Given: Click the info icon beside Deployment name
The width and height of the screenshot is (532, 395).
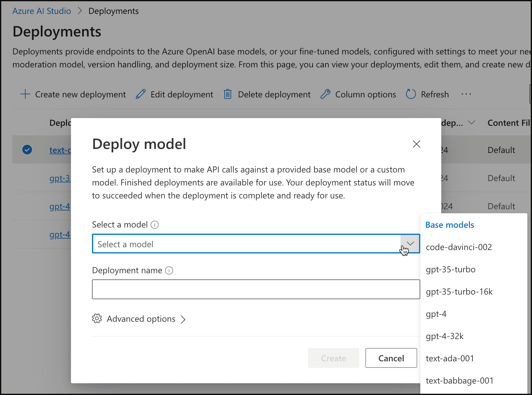Looking at the screenshot, I should [169, 270].
